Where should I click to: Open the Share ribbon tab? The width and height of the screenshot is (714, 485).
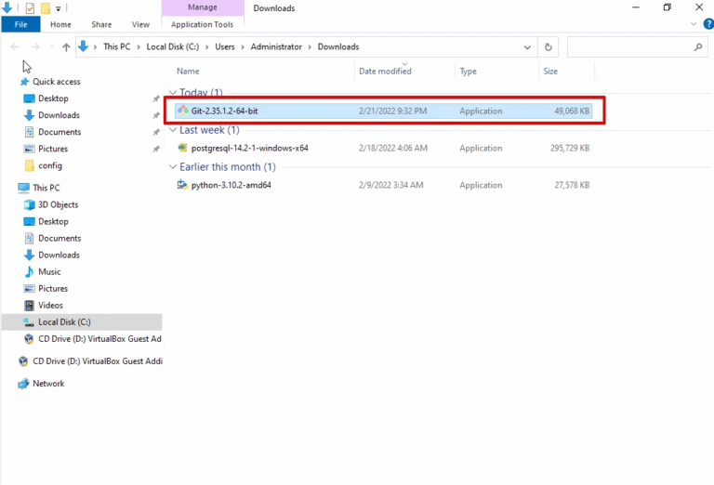click(101, 24)
